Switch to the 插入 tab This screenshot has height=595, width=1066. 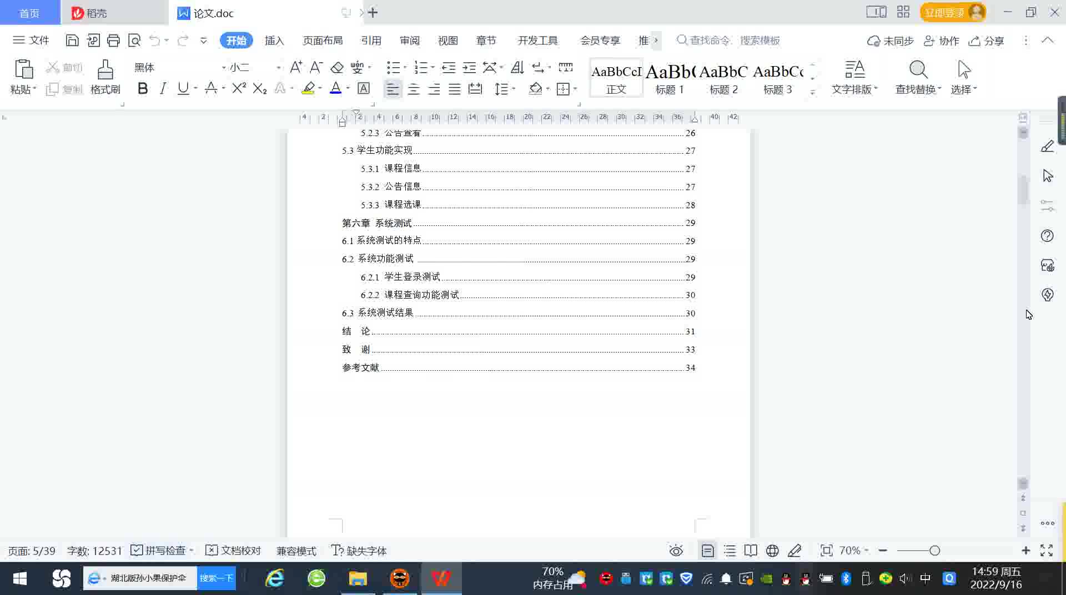coord(274,41)
